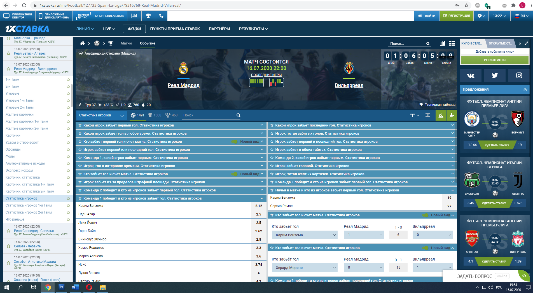Click the trophy icon in top bar
Screen dimensions: 533x293
pyautogui.click(x=148, y=16)
